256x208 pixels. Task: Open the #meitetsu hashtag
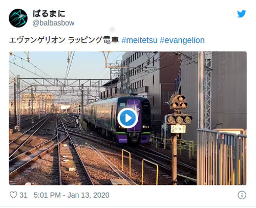pyautogui.click(x=139, y=40)
